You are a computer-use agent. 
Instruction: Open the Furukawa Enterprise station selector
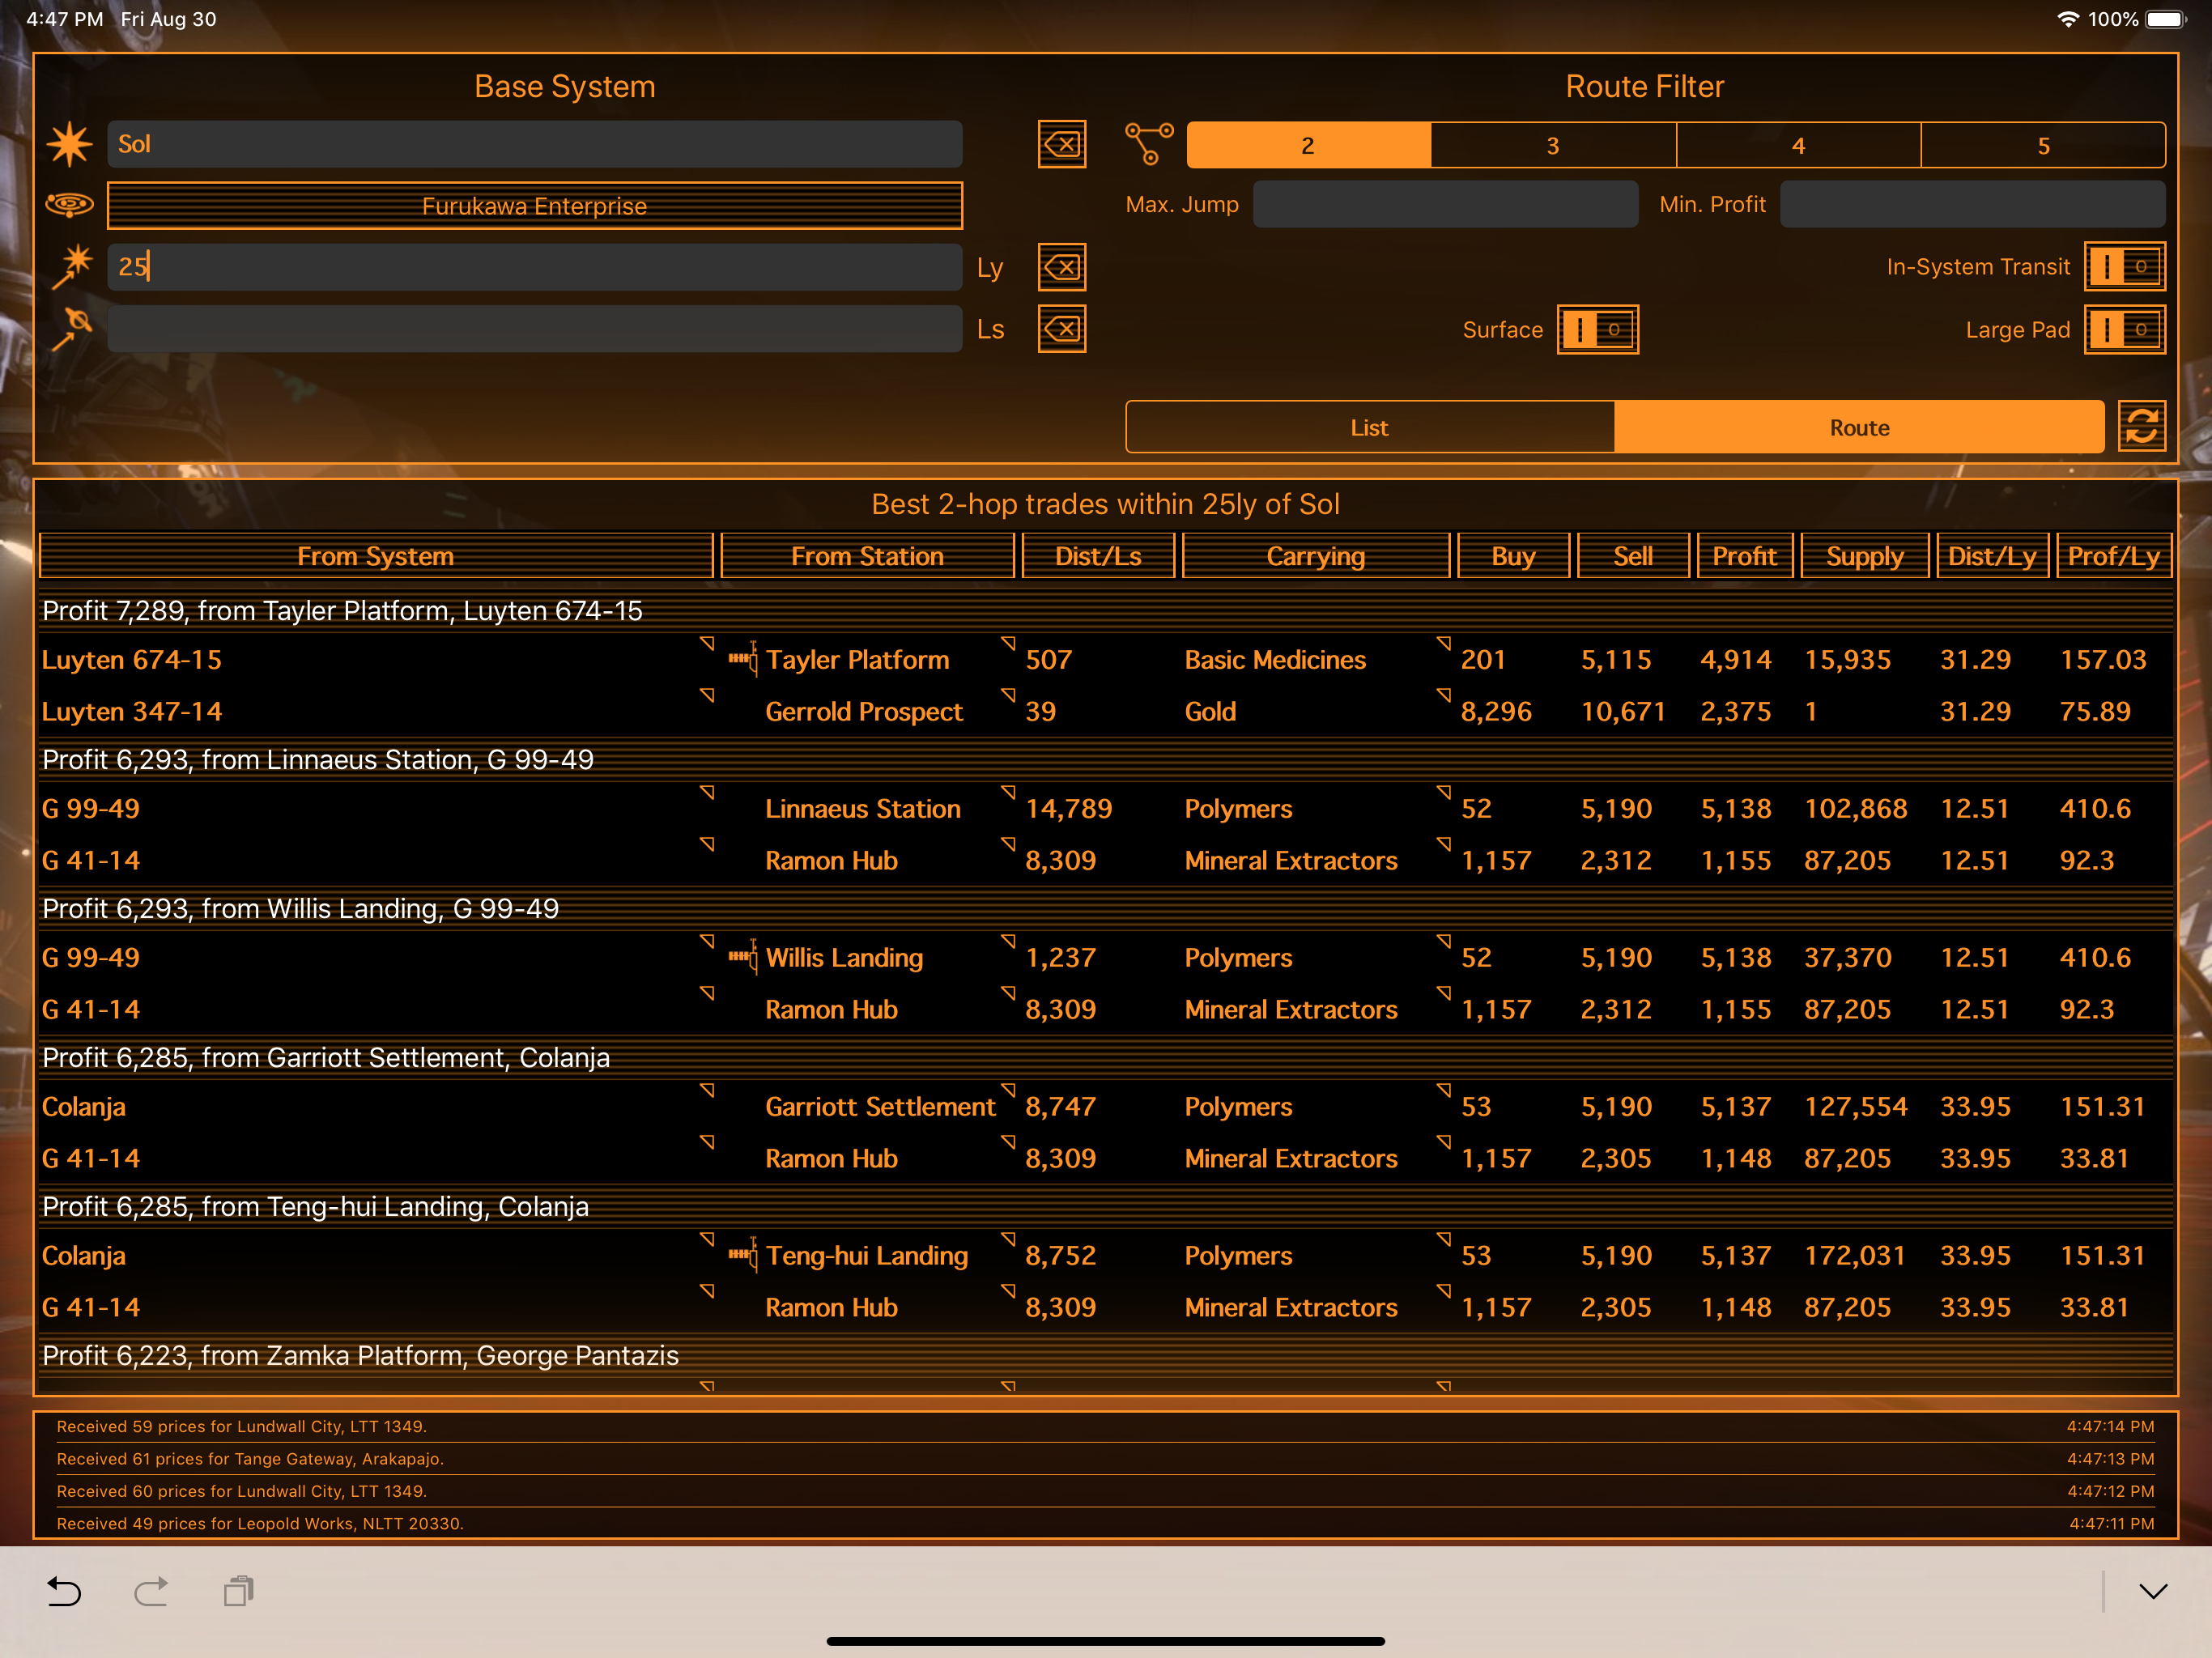(534, 205)
